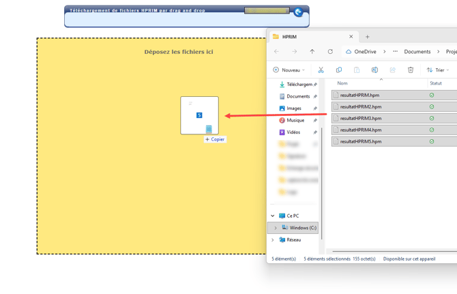This screenshot has height=294, width=457.
Task: Click the Cut scissors icon
Action: point(321,70)
